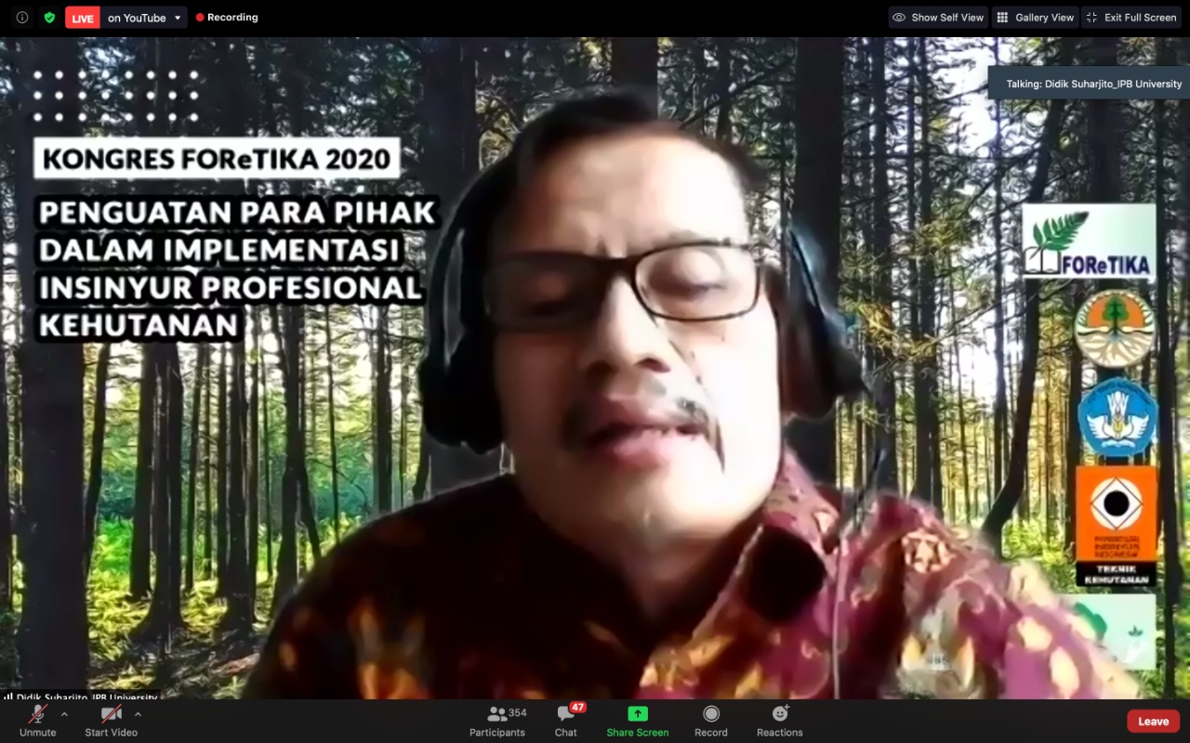
Task: Click the meeting info icon
Action: pyautogui.click(x=22, y=18)
